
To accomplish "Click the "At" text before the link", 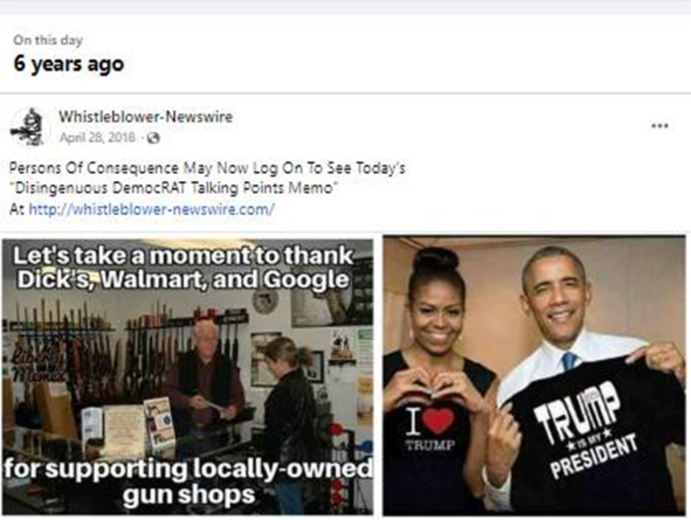I will click(17, 209).
